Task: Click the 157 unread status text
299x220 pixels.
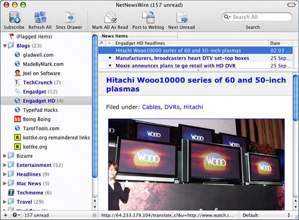Action: coord(36,215)
